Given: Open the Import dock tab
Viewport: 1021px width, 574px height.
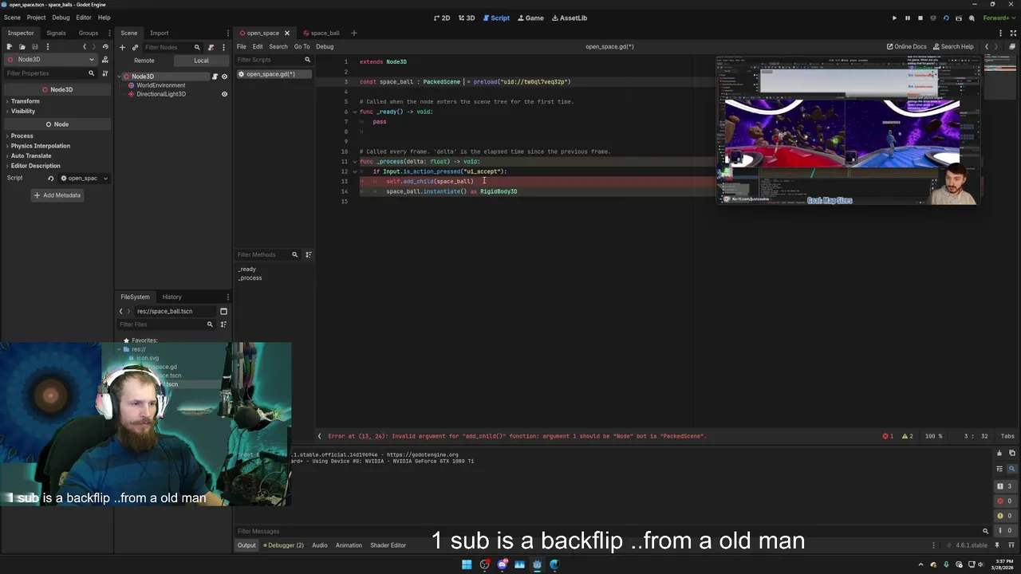Looking at the screenshot, I should pyautogui.click(x=160, y=33).
